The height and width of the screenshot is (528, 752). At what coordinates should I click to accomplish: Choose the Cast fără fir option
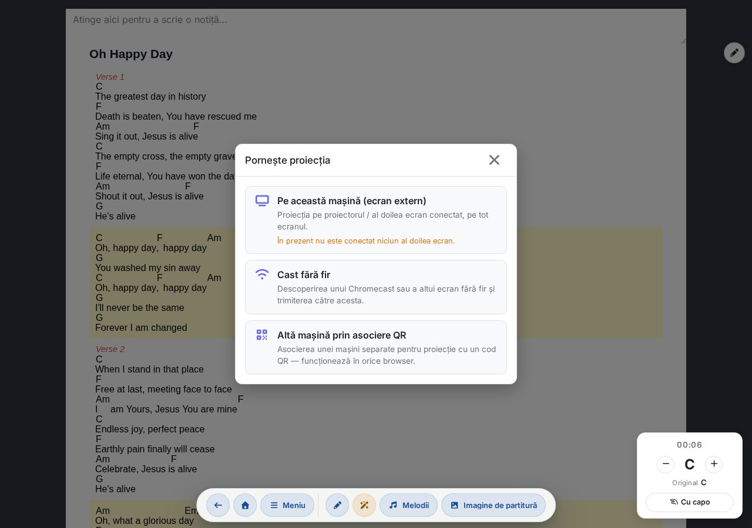376,287
